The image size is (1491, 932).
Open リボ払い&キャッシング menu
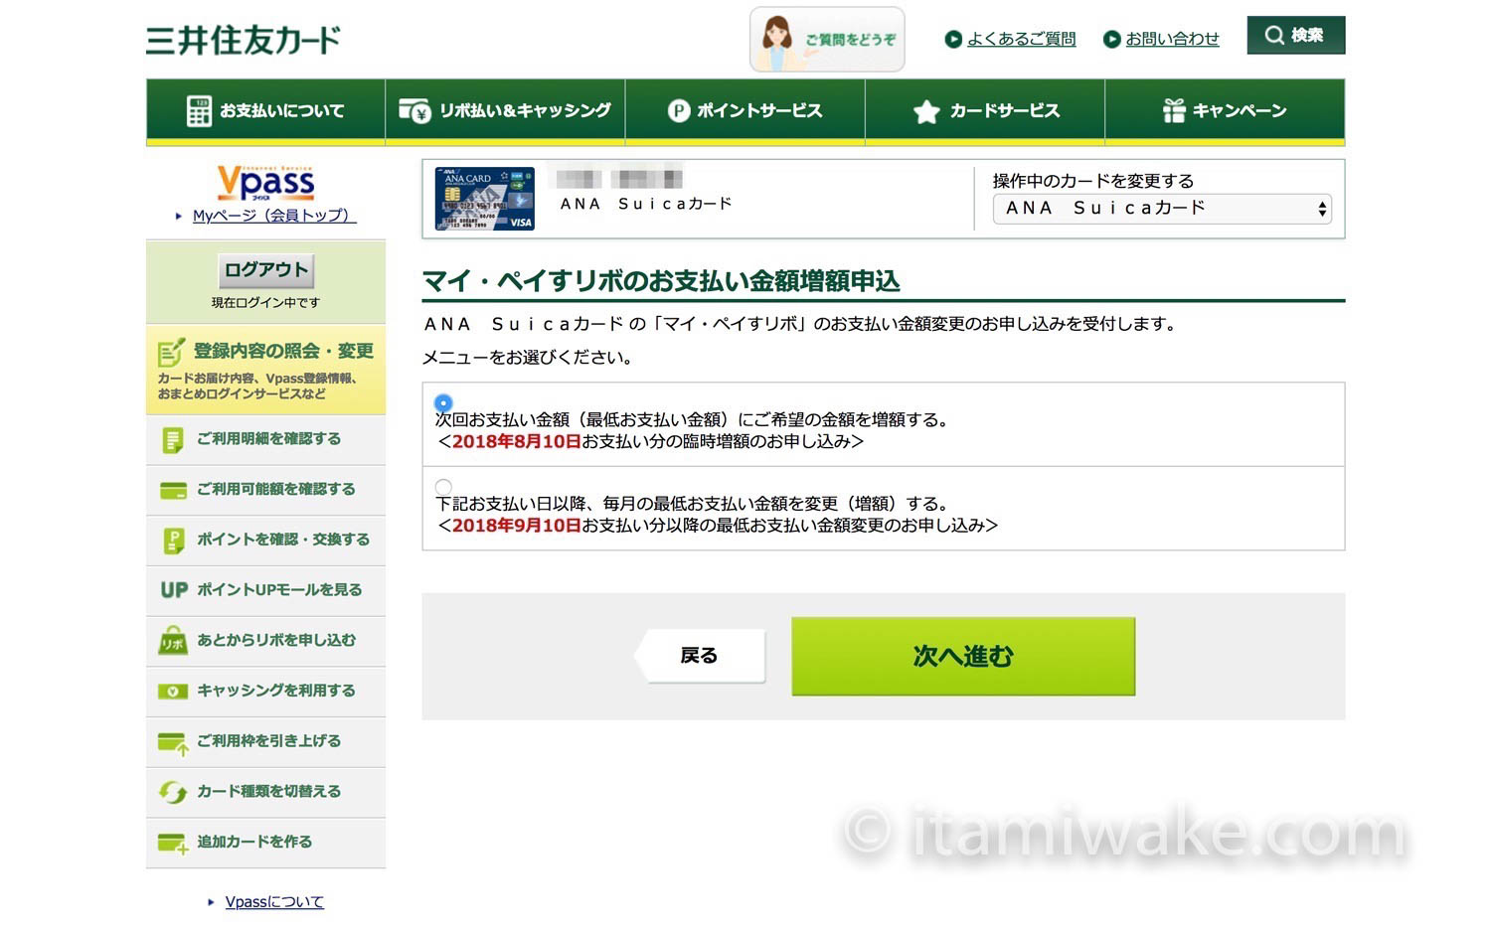[505, 110]
